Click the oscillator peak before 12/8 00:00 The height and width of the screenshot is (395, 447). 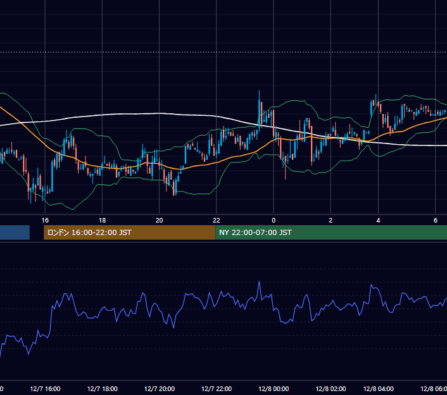click(x=259, y=282)
